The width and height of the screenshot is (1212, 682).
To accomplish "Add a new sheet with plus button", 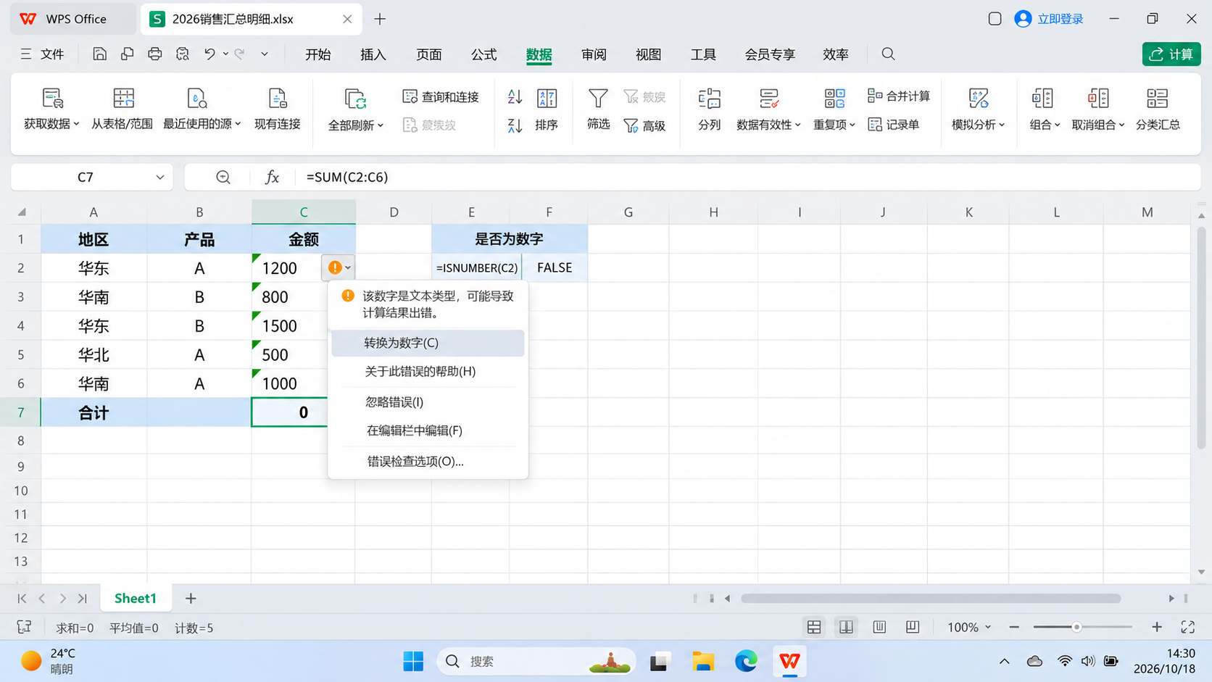I will [191, 598].
